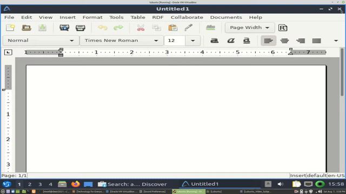Align text to the right
346x194 pixels.
(301, 40)
